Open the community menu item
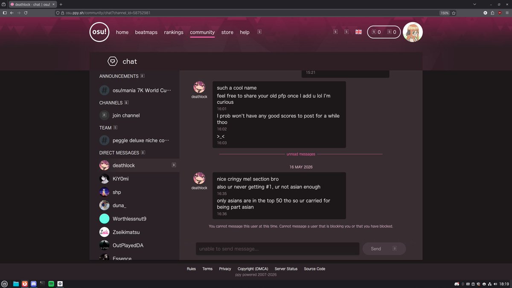512x288 pixels. coord(202,32)
